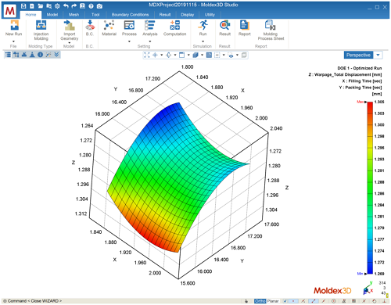Switch to the Result tab
This screenshot has height=305, width=391.
pos(165,15)
